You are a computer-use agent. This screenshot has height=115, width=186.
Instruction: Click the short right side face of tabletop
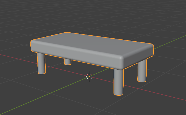click(139, 57)
